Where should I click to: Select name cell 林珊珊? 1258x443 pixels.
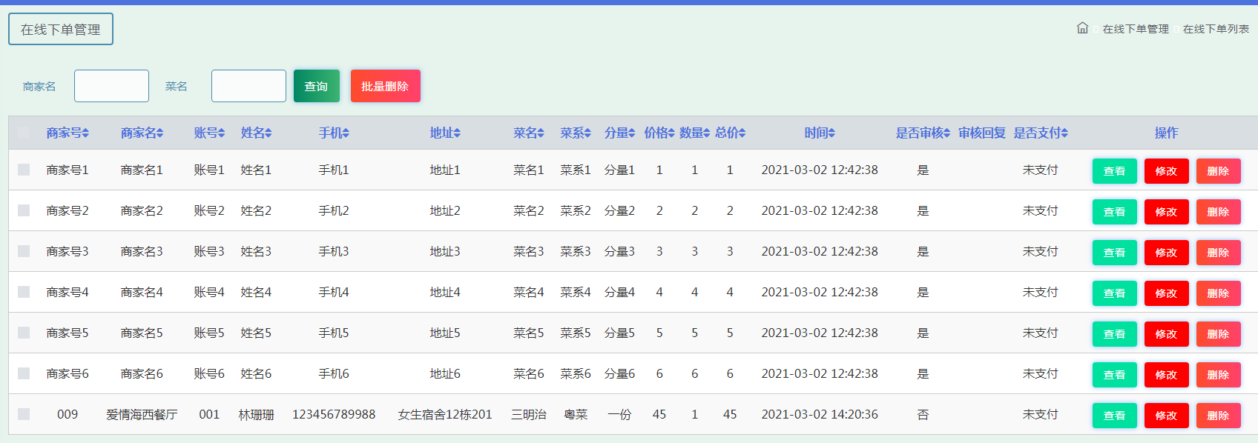click(256, 414)
